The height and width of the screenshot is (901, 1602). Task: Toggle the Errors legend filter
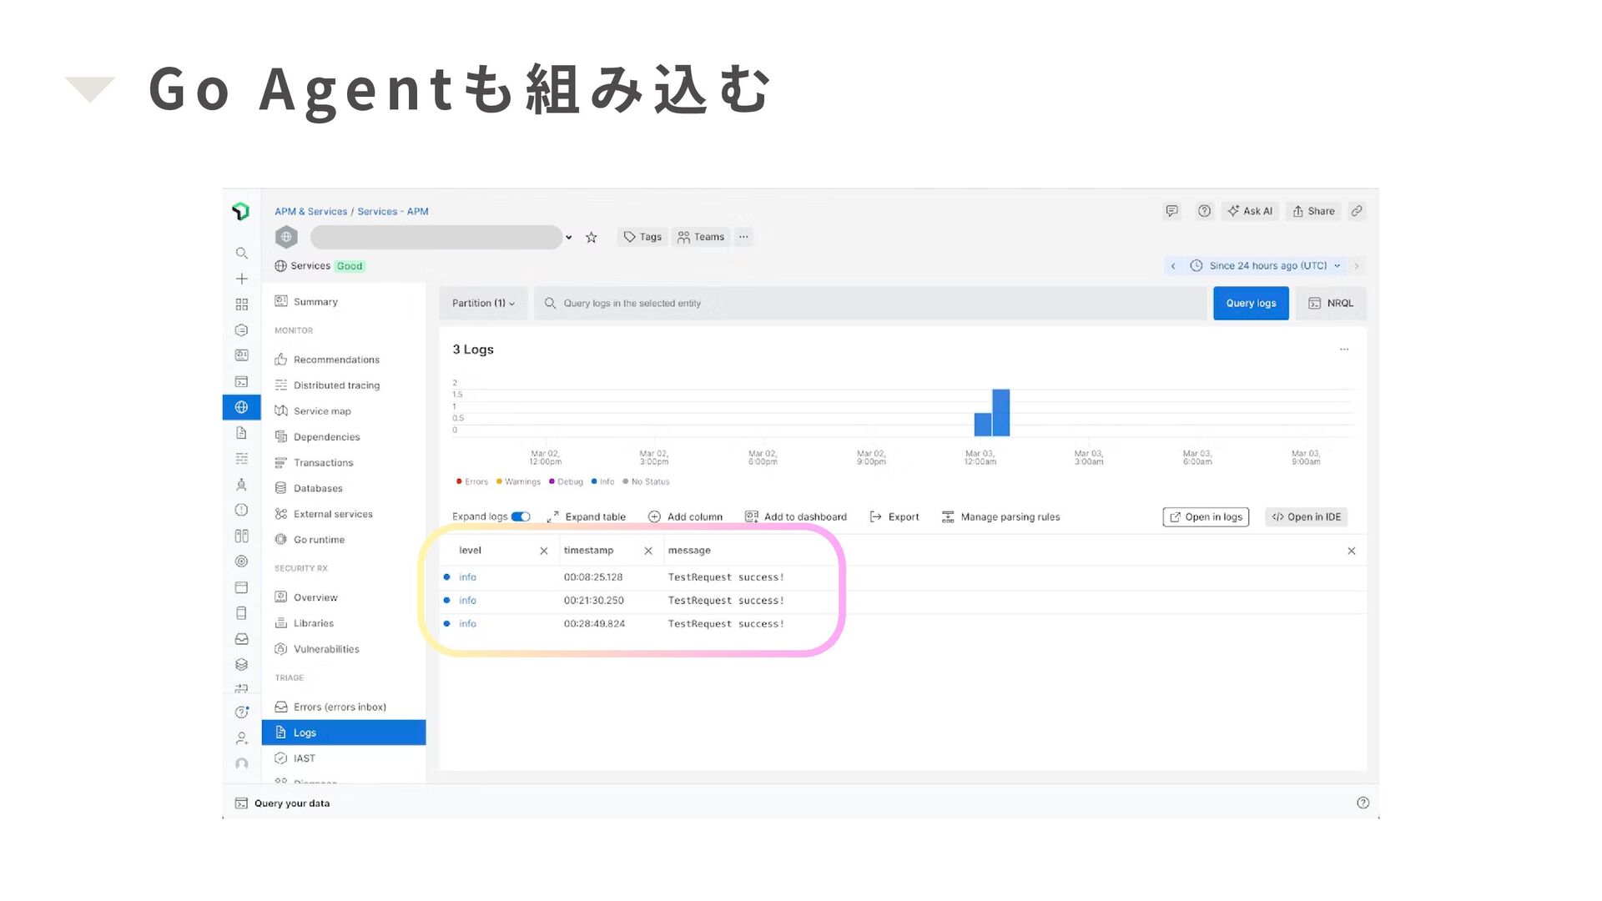click(x=472, y=482)
